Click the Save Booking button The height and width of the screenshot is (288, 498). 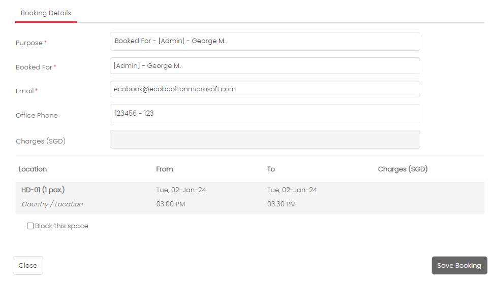pyautogui.click(x=459, y=266)
